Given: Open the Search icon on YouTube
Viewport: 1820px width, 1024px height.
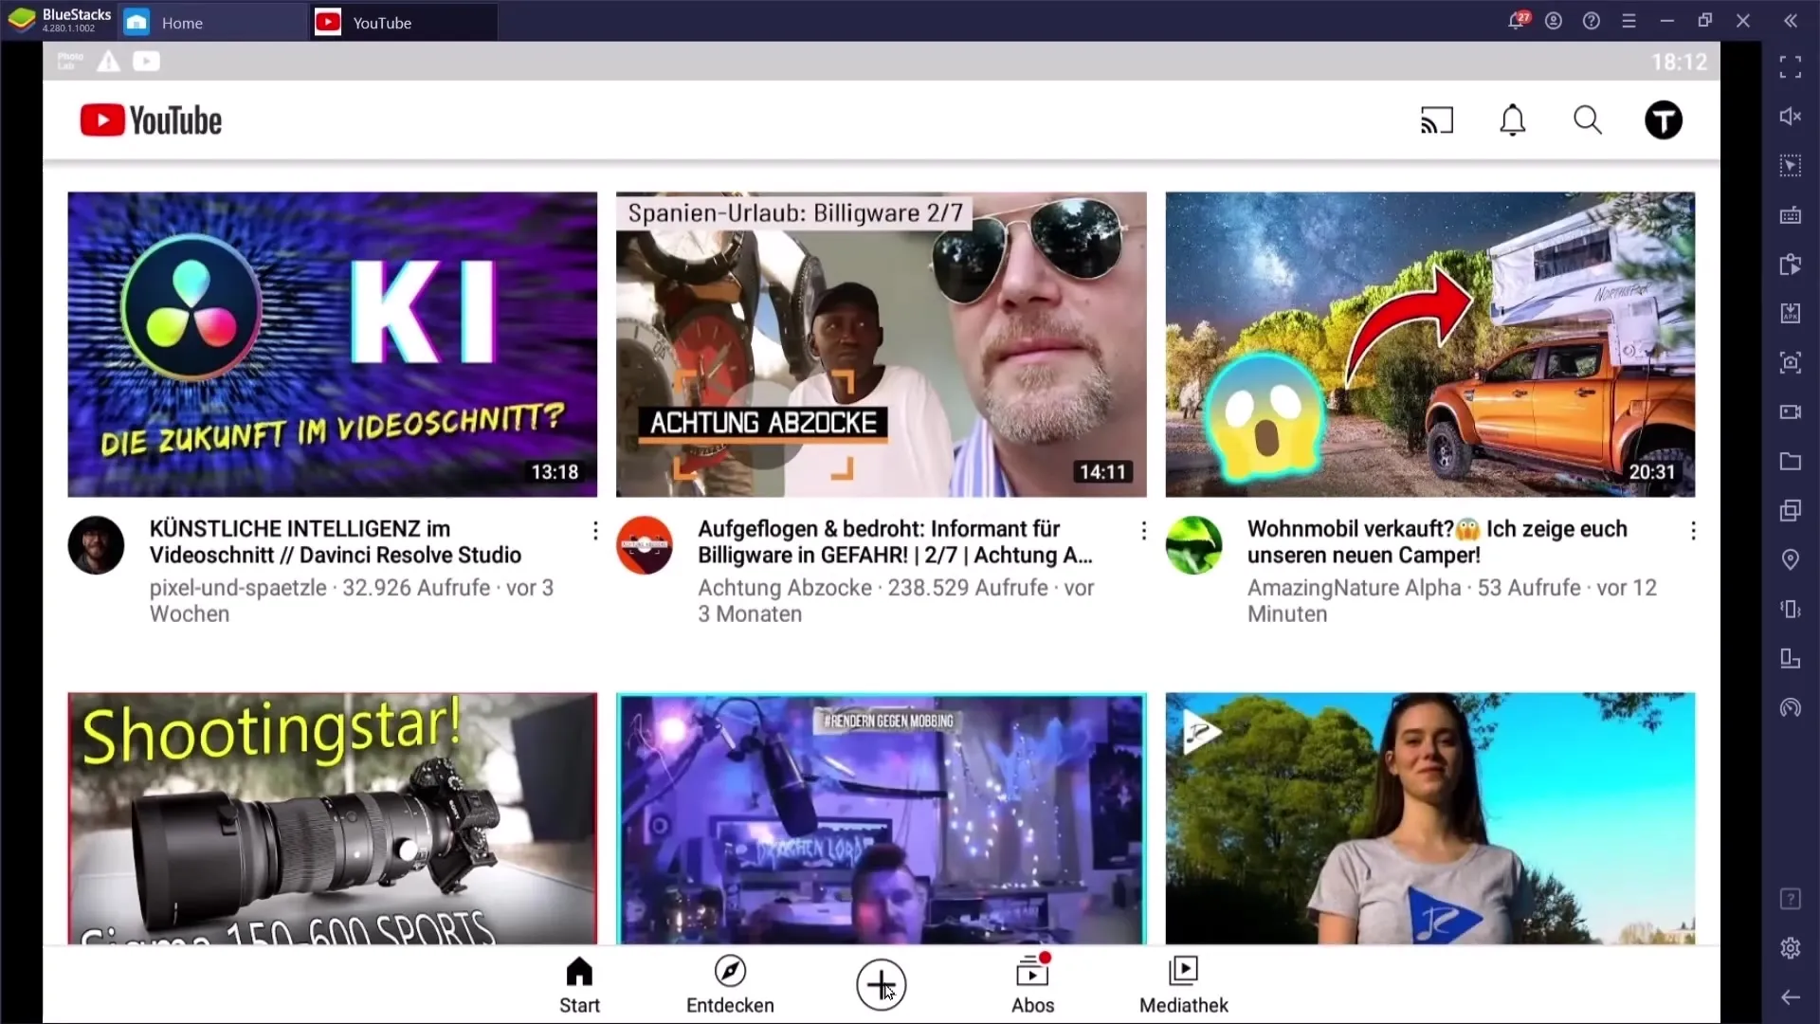Looking at the screenshot, I should point(1586,119).
